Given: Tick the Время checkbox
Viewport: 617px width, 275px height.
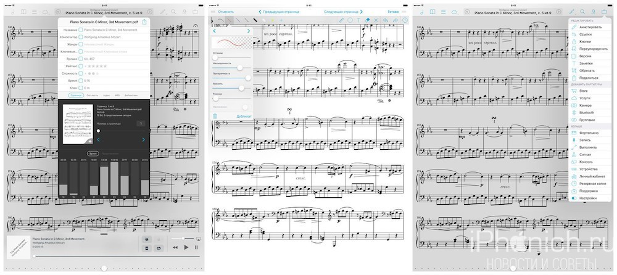Looking at the screenshot, I should (x=81, y=80).
